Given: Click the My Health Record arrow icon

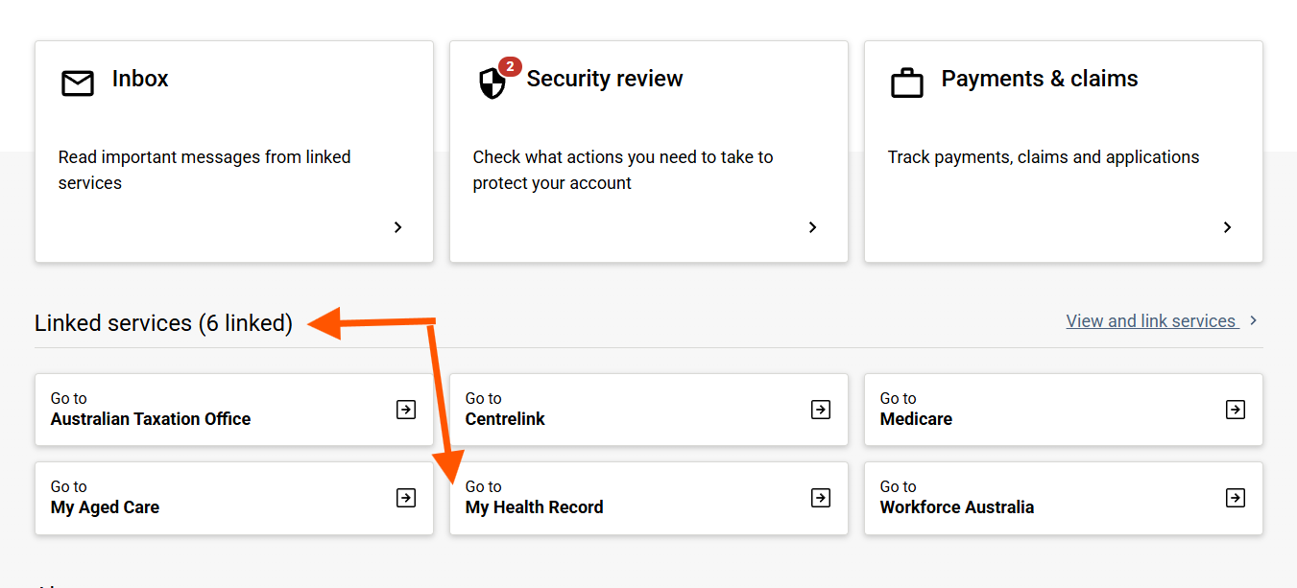Looking at the screenshot, I should (x=821, y=498).
